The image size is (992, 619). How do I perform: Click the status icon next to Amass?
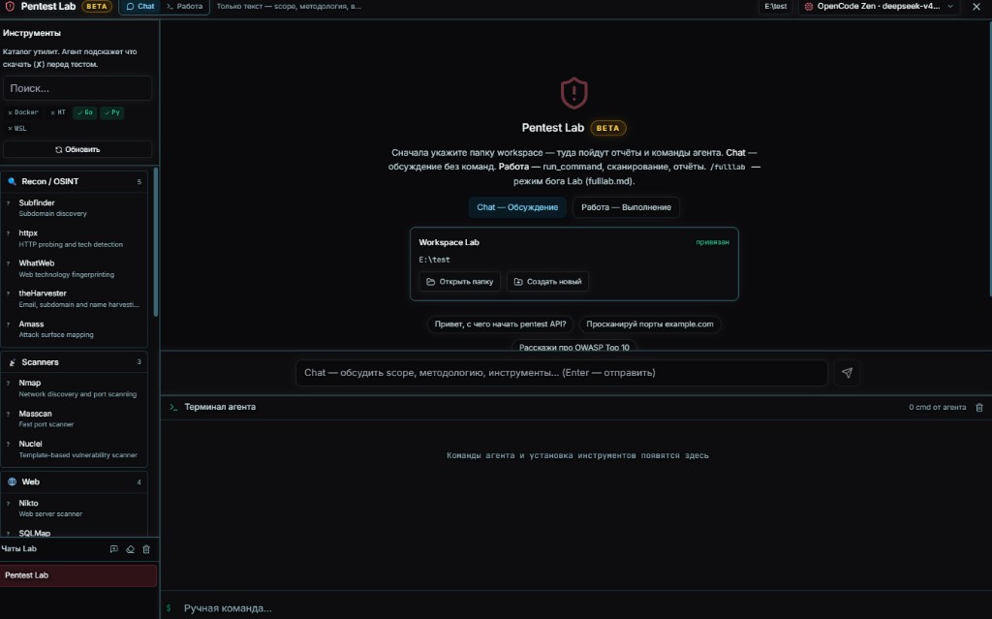[x=8, y=325]
